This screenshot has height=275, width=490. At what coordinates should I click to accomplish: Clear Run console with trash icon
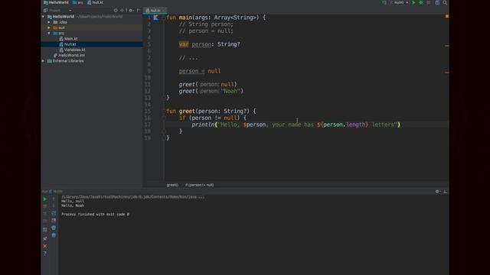(54, 235)
